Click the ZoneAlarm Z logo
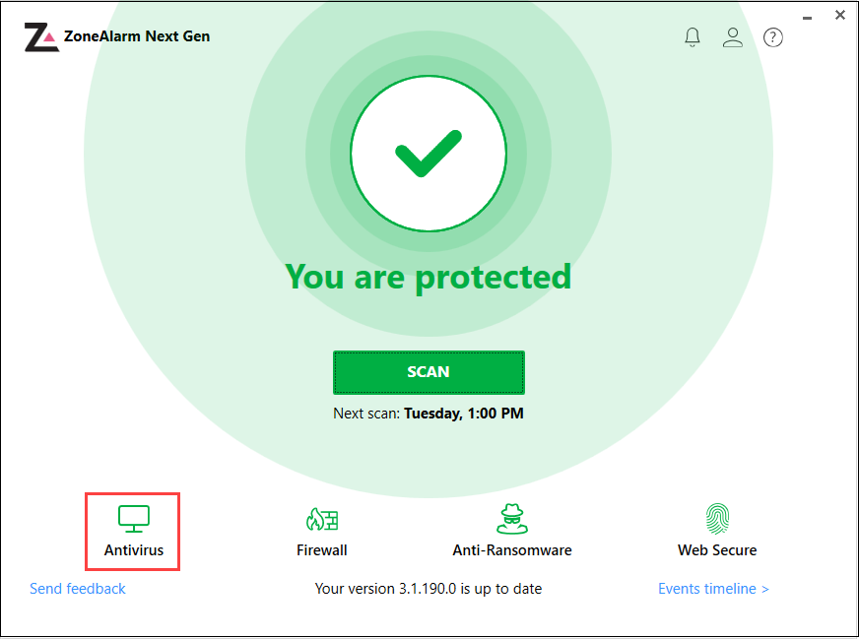Screen dimensions: 859x639 41,37
